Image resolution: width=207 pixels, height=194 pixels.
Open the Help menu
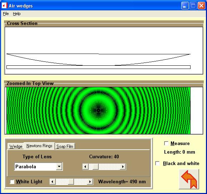(17, 14)
